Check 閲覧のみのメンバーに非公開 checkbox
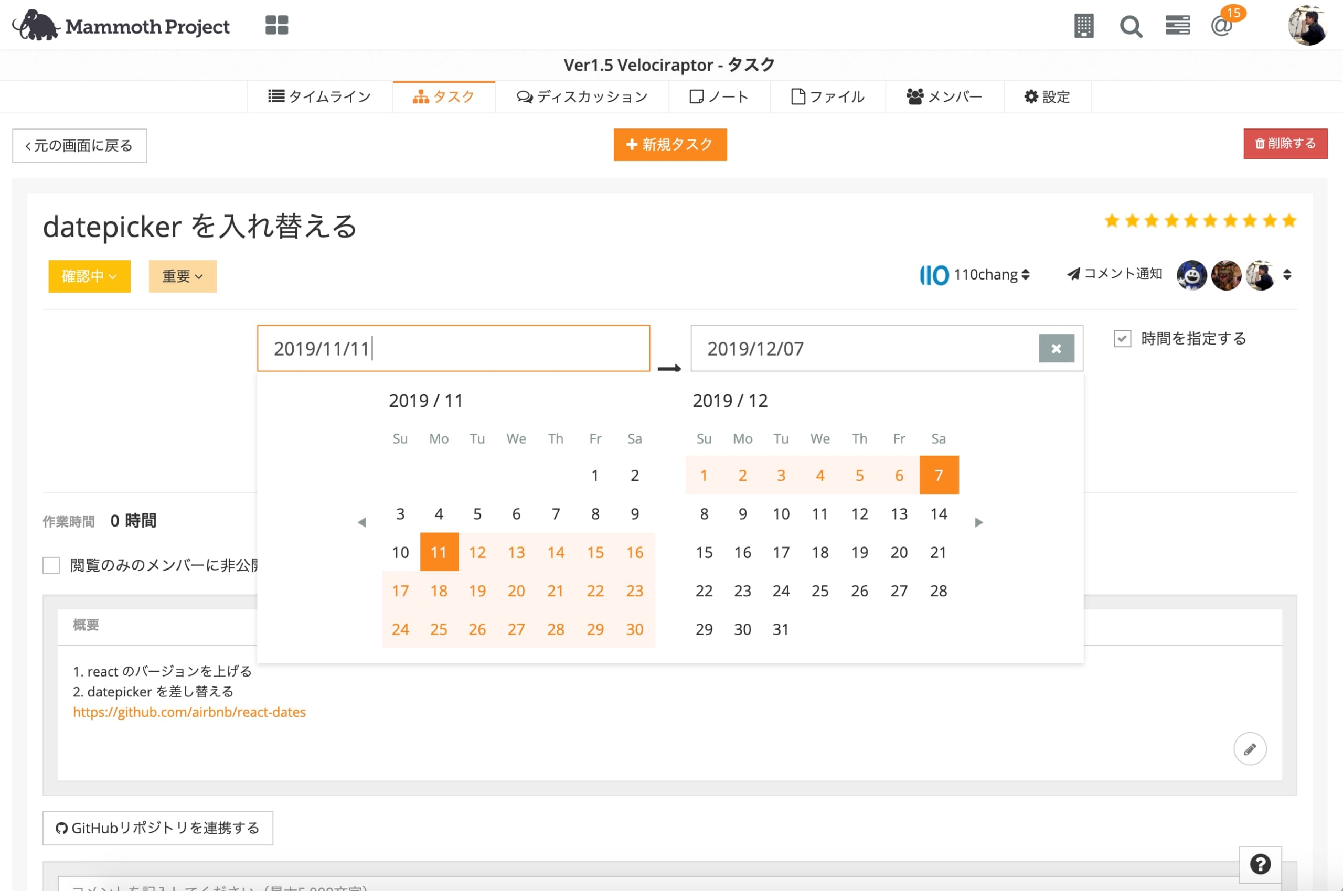The image size is (1343, 891). pyautogui.click(x=51, y=565)
